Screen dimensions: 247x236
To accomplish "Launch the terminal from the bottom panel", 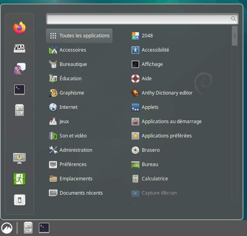I will (44, 228).
